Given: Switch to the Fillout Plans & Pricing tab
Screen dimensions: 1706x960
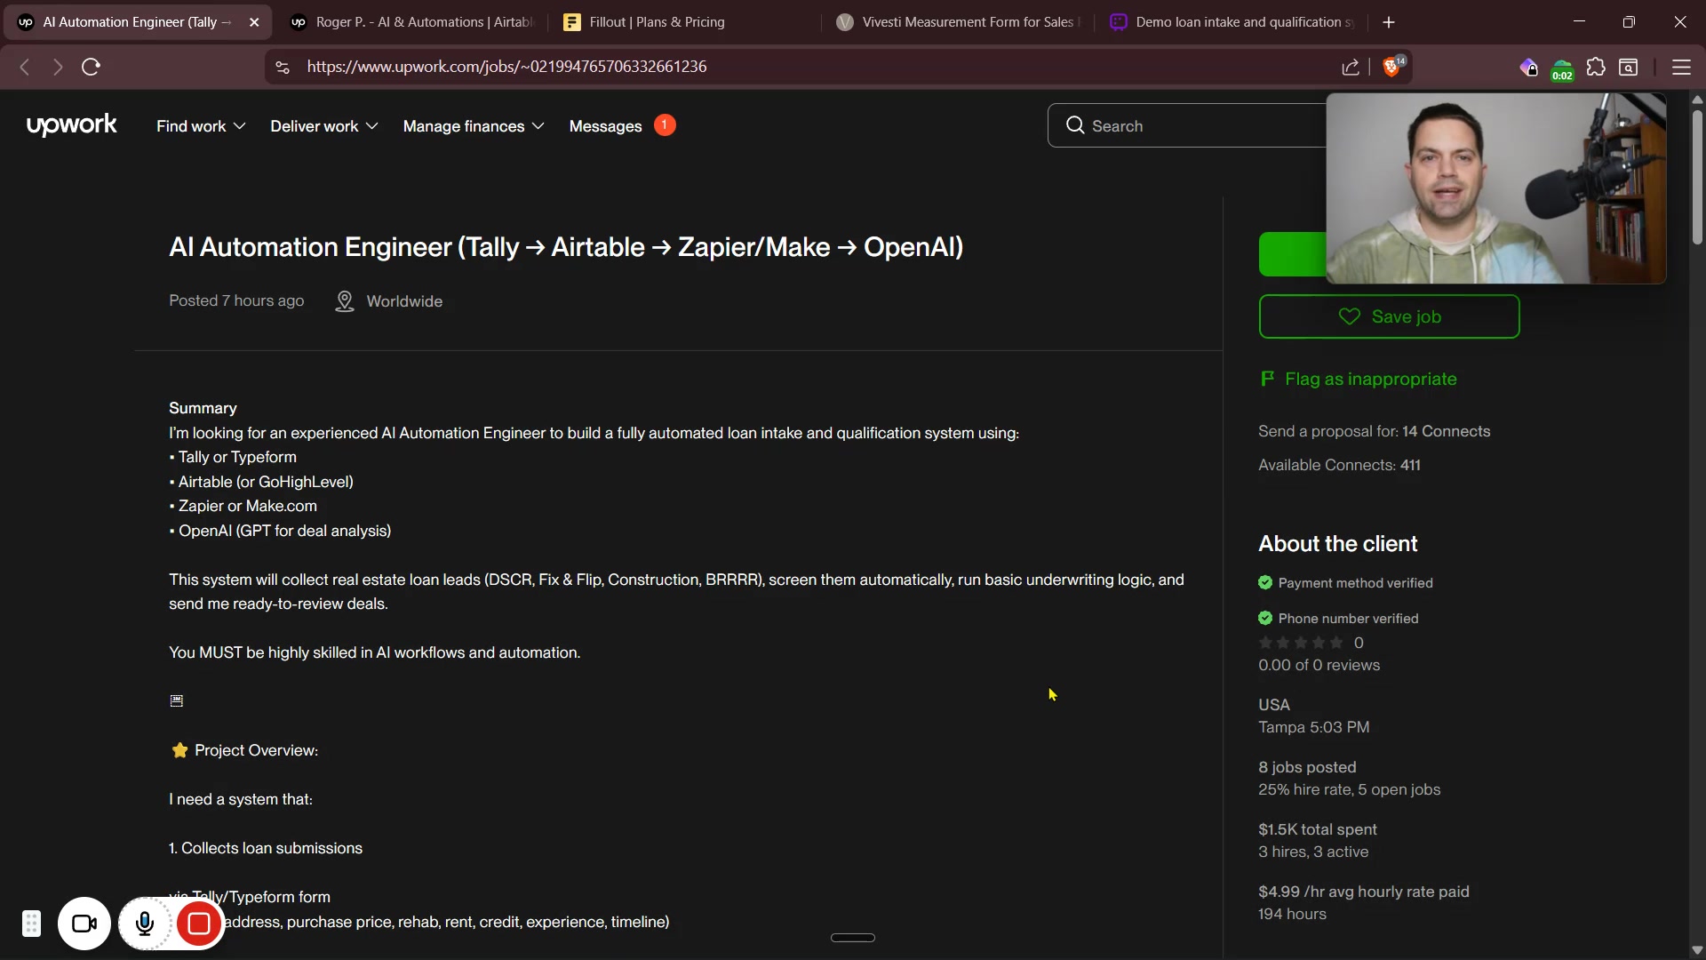Looking at the screenshot, I should [x=658, y=22].
